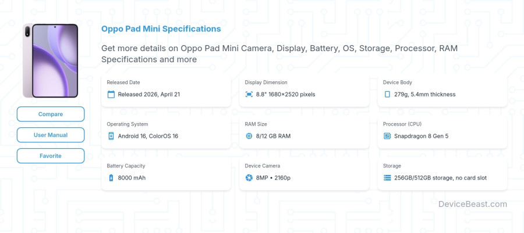Select the Released Date label
This screenshot has height=233, width=524.
[x=123, y=83]
